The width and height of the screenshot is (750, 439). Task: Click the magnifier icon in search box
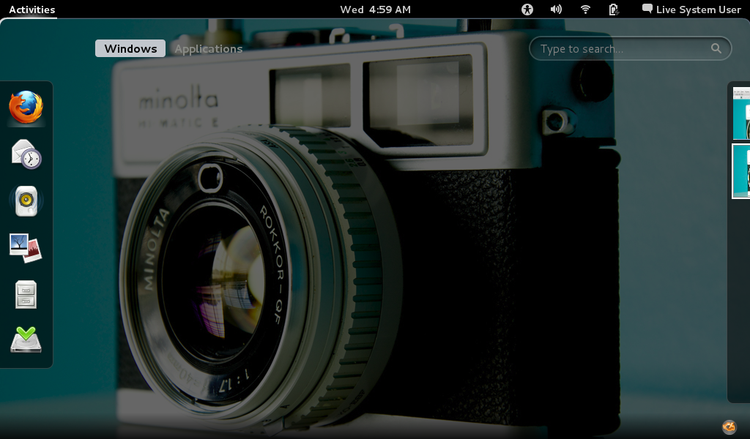[x=716, y=48]
